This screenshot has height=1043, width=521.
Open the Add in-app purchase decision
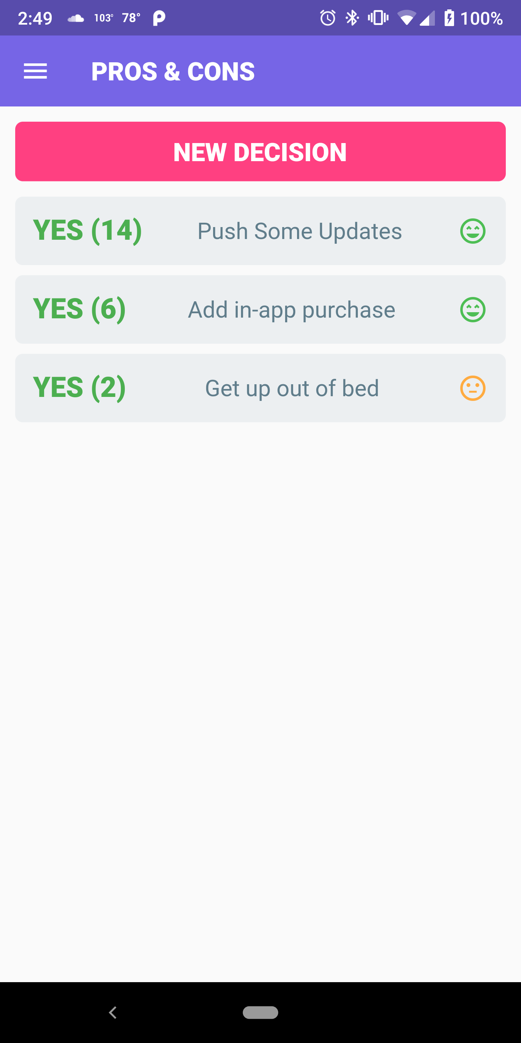291,310
